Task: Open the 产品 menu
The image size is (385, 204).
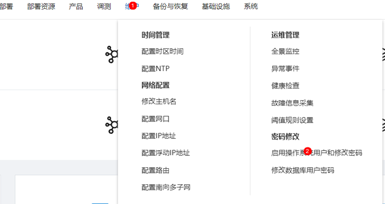Action: point(76,6)
